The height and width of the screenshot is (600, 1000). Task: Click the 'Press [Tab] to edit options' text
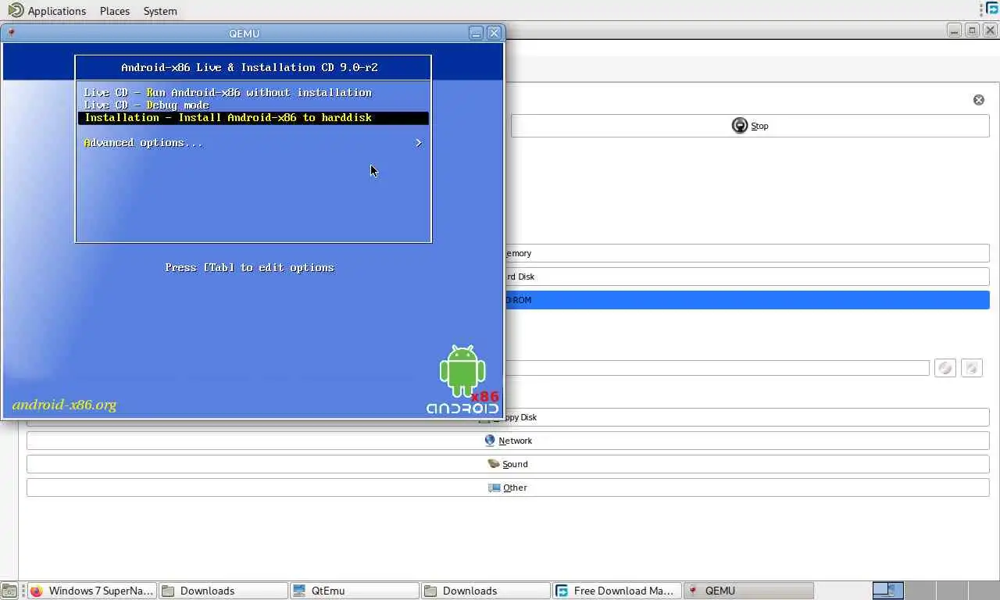point(249,268)
